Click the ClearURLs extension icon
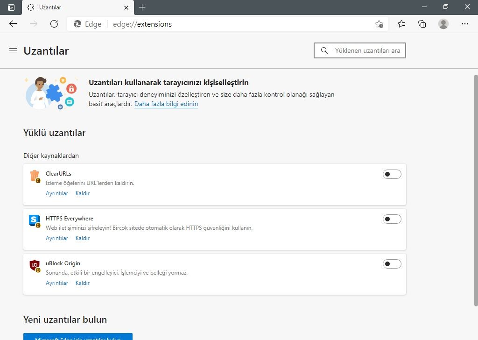The height and width of the screenshot is (340, 478). 35,176
